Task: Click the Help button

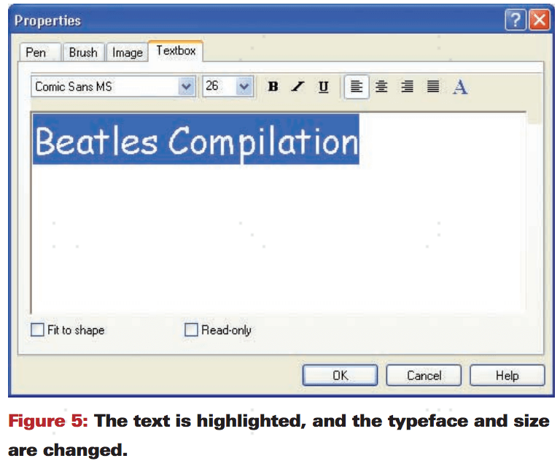Action: (x=507, y=375)
